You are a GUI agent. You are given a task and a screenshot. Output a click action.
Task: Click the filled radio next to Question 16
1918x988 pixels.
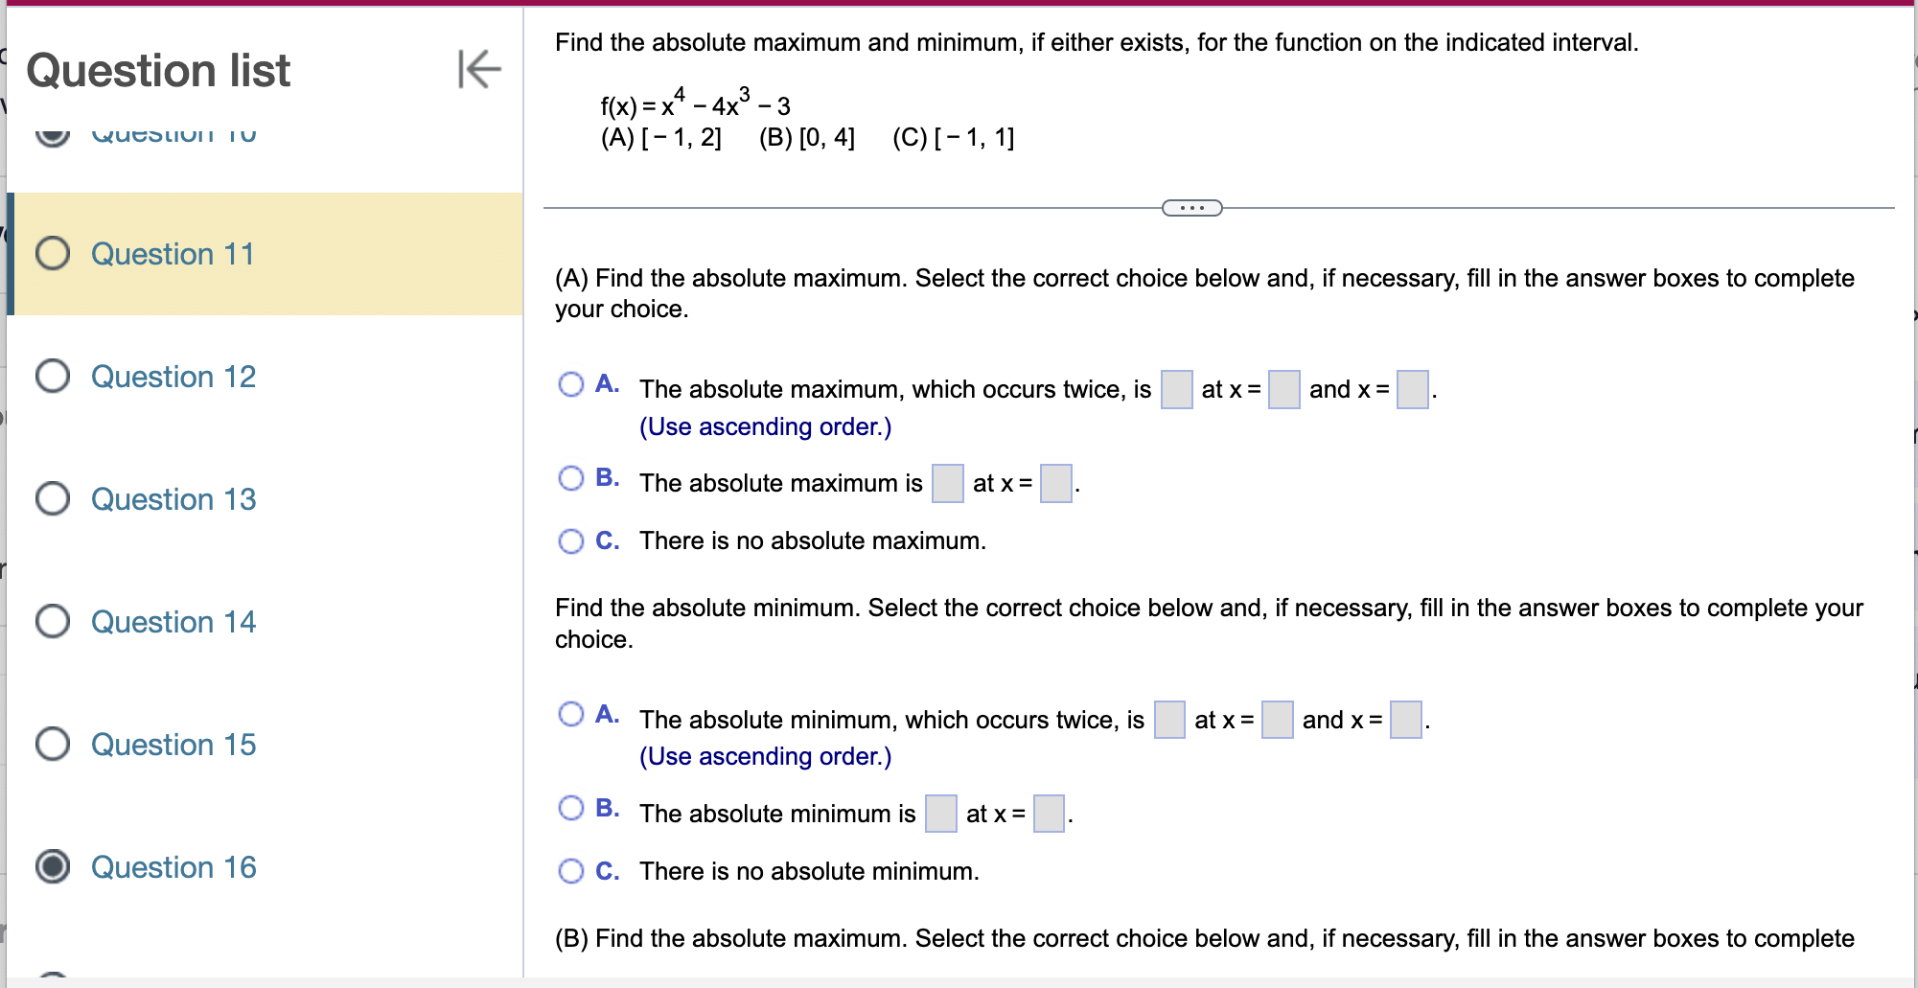click(x=53, y=866)
